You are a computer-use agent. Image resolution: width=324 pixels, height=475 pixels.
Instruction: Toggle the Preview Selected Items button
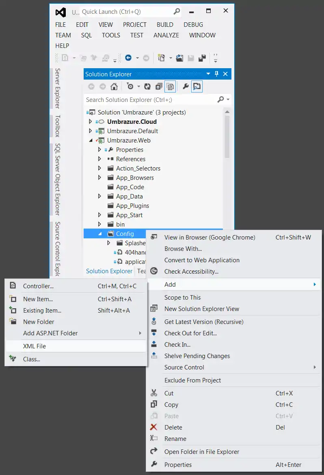pos(197,86)
